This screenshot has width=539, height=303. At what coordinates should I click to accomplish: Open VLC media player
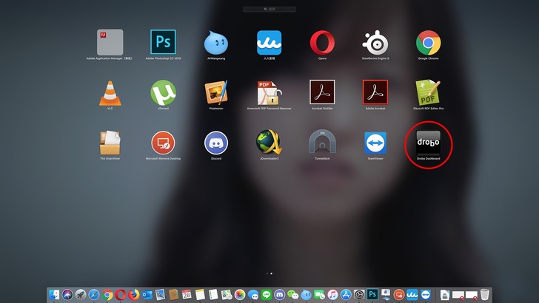pos(110,92)
